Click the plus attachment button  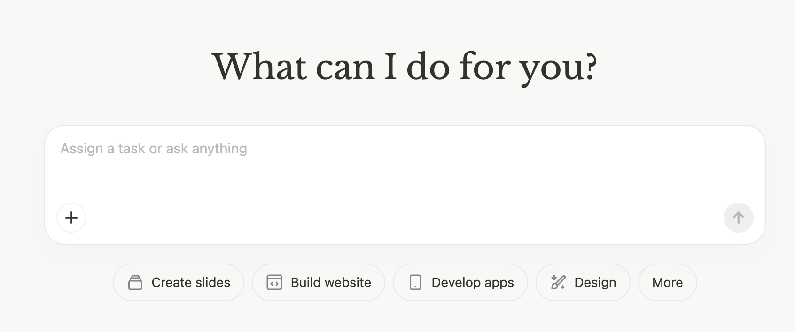[71, 218]
